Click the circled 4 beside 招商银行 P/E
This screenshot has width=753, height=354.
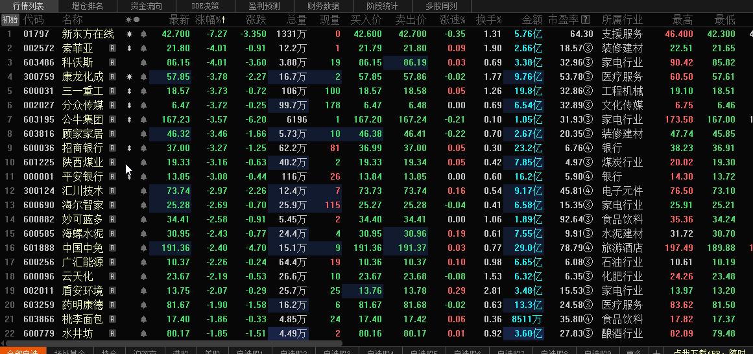[588, 148]
